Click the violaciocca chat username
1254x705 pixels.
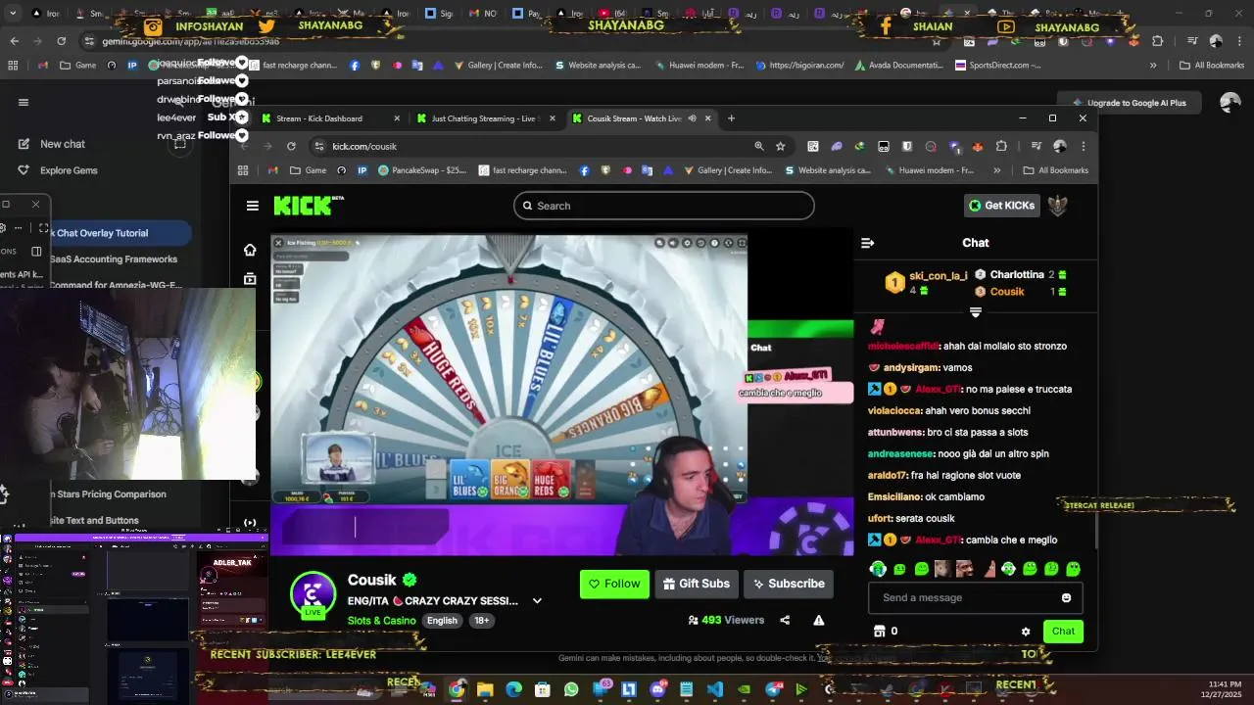(893, 411)
